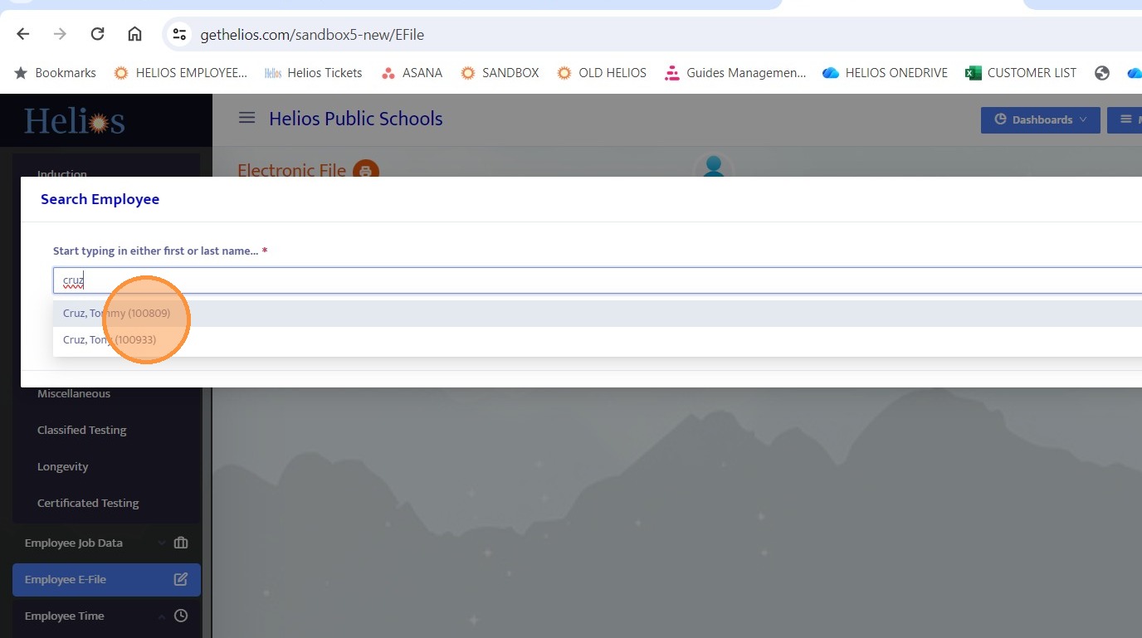
Task: Open Employee E-File in sidebar
Action: coord(106,580)
